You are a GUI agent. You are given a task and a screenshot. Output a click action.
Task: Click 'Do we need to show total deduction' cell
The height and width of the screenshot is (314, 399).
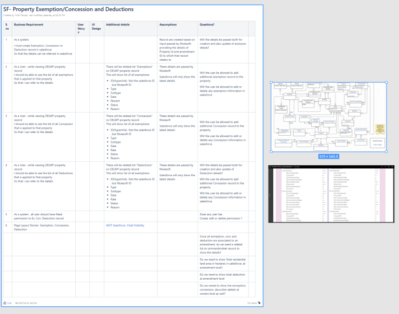tap(222, 277)
